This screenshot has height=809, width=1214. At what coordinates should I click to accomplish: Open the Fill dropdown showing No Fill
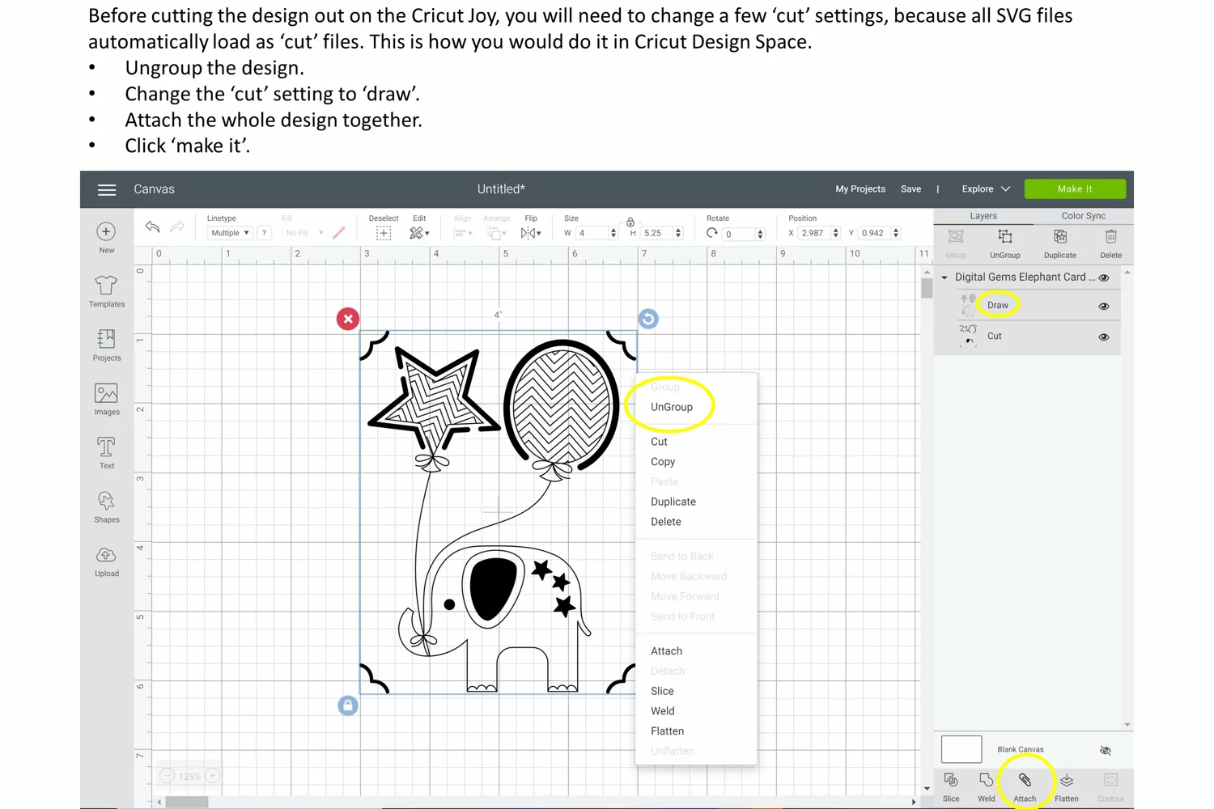pyautogui.click(x=304, y=233)
